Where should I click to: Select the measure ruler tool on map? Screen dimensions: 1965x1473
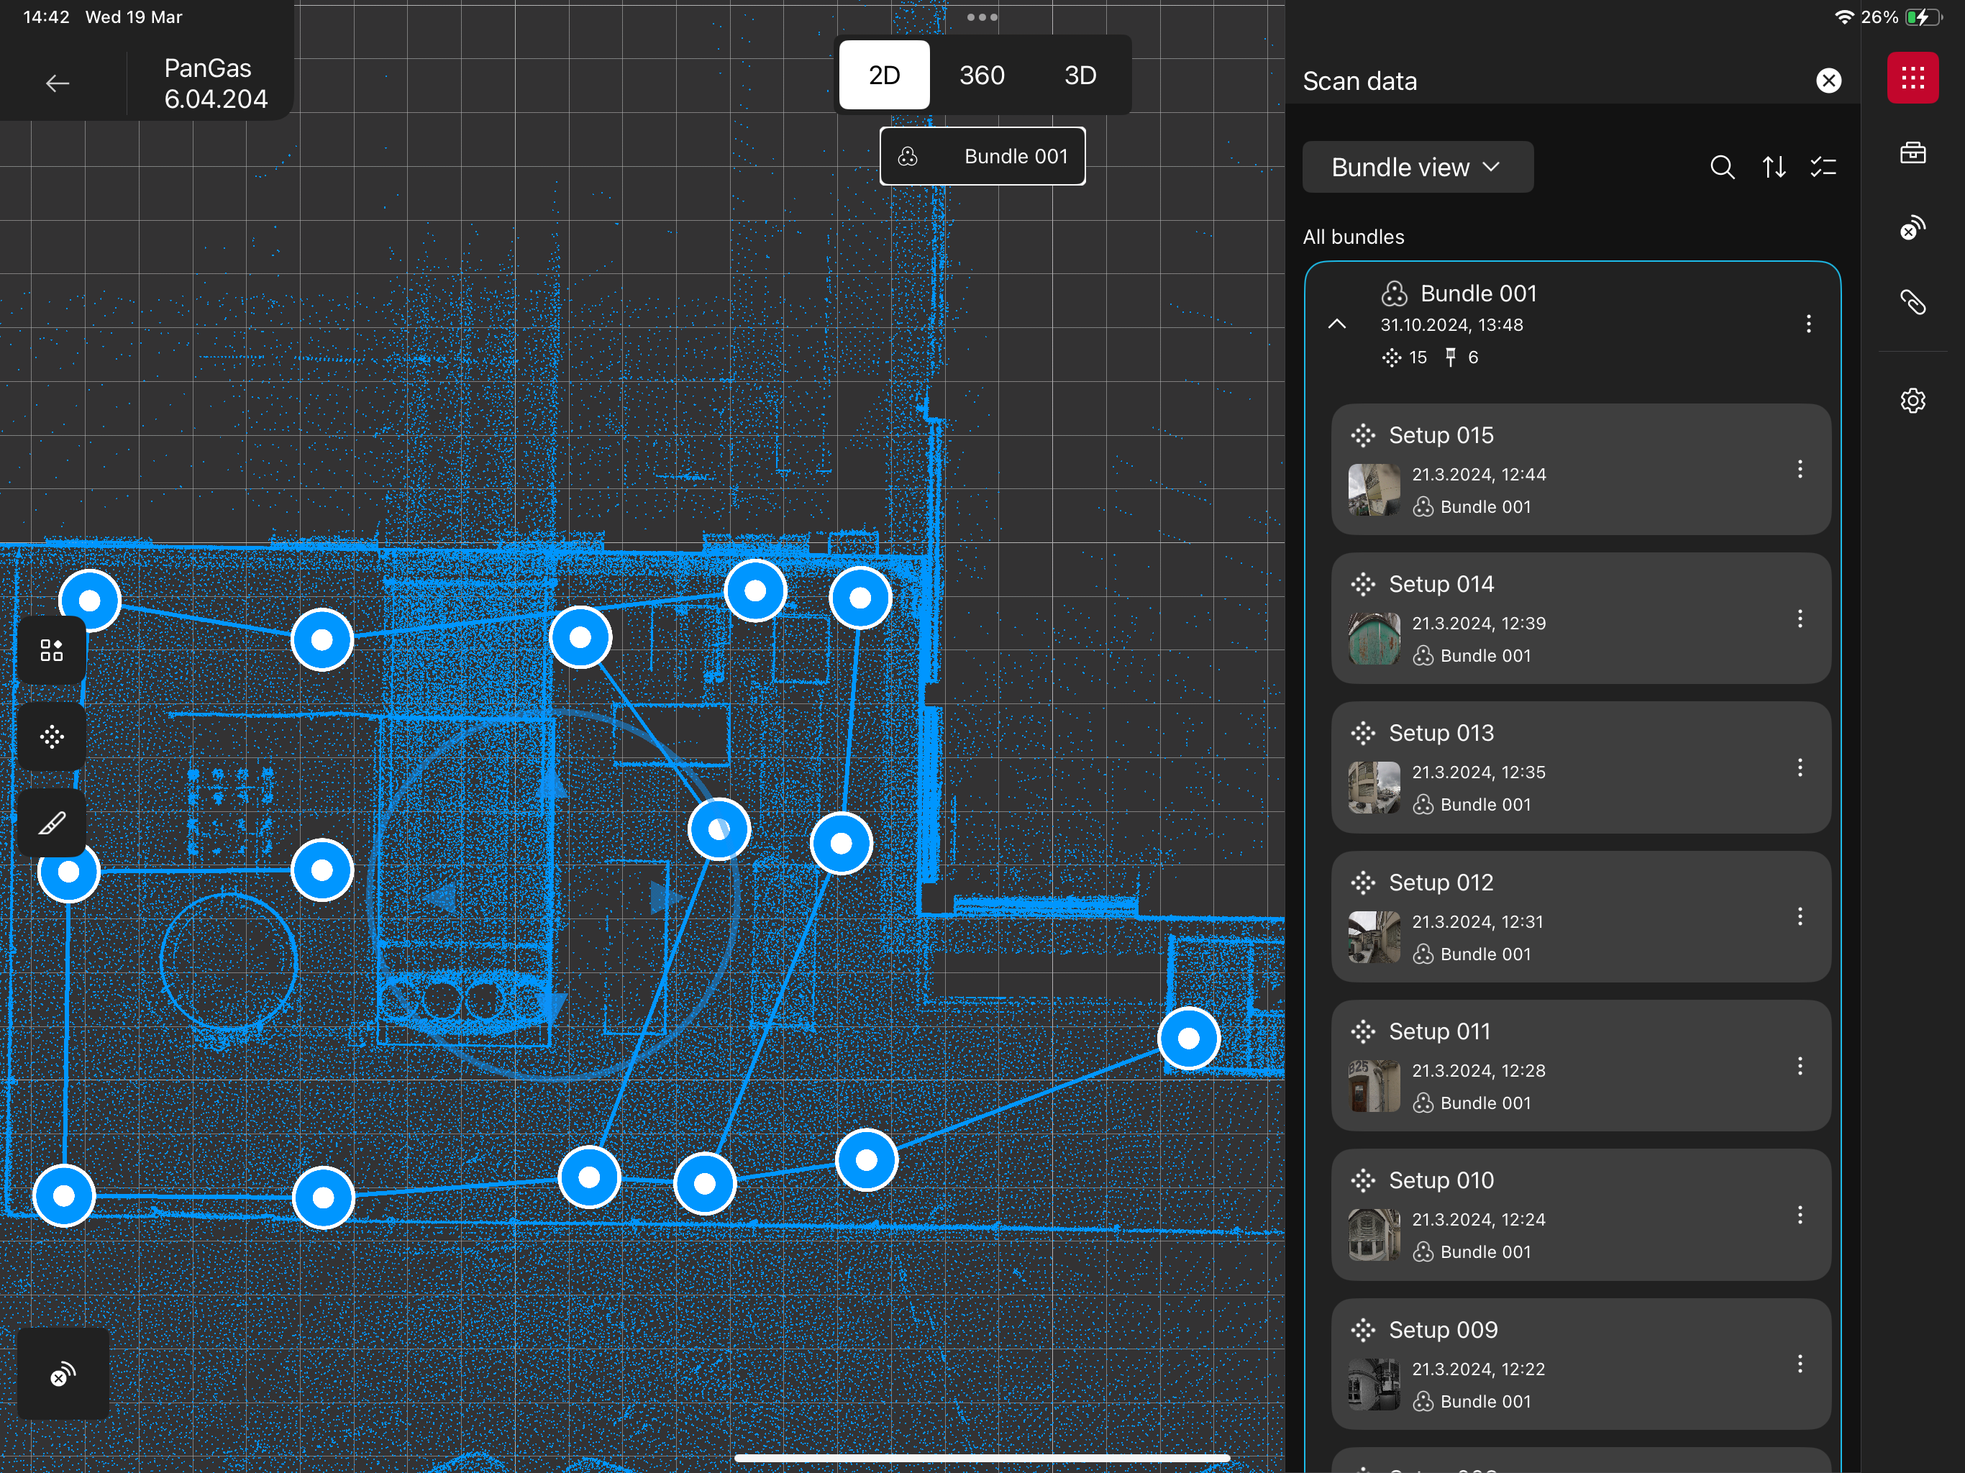pos(52,823)
